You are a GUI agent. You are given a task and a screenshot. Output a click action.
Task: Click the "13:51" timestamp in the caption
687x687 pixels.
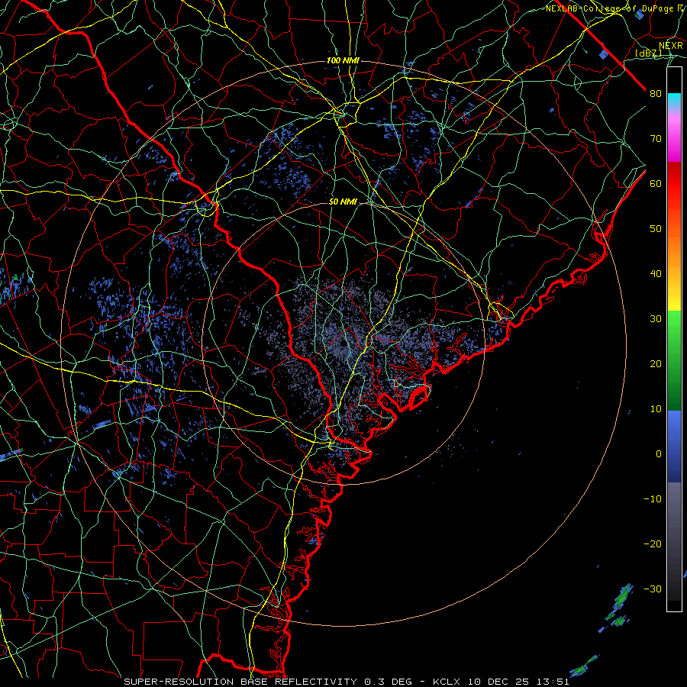[554, 682]
